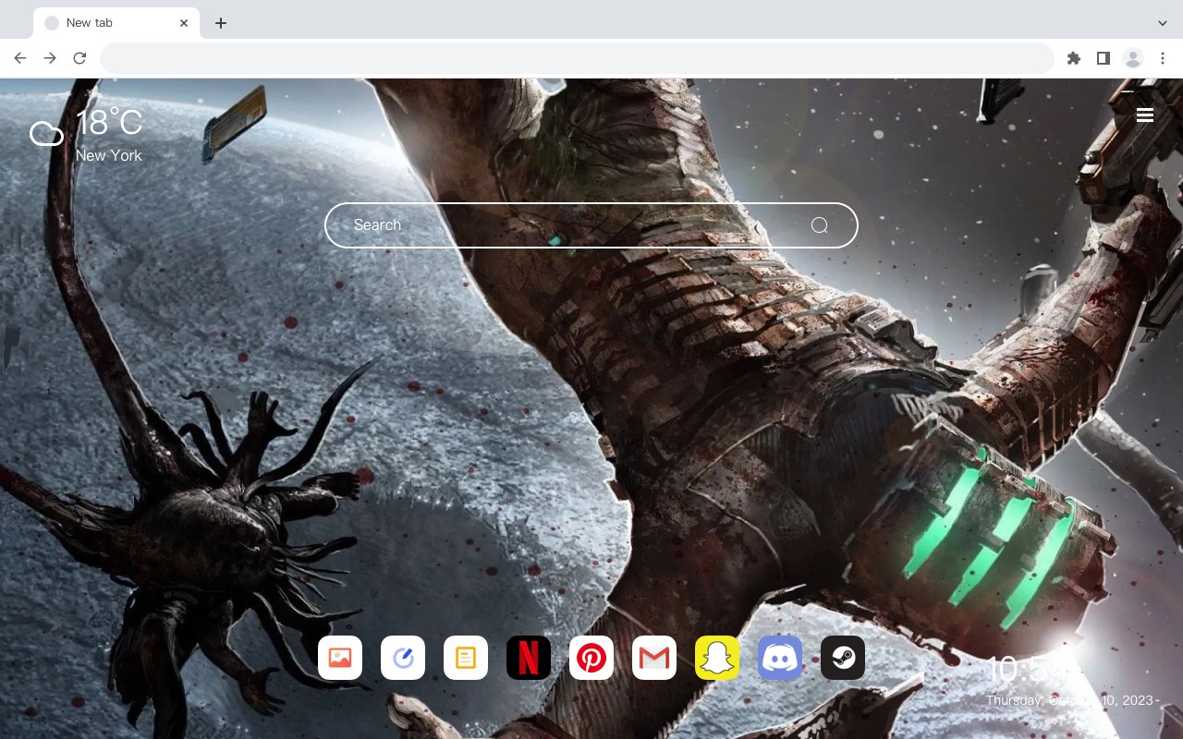
Task: Open the browser Extensions puzzle icon
Action: tap(1073, 58)
